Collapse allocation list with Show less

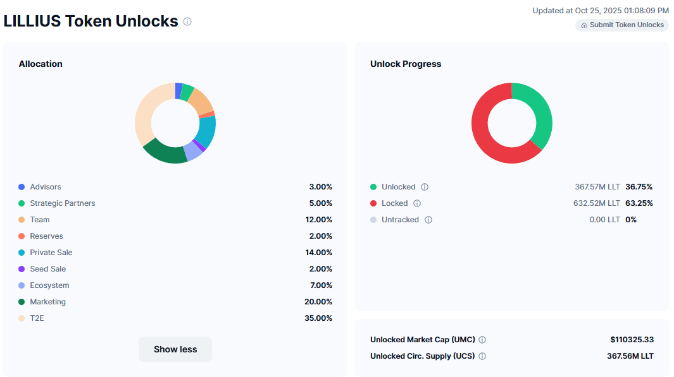175,349
